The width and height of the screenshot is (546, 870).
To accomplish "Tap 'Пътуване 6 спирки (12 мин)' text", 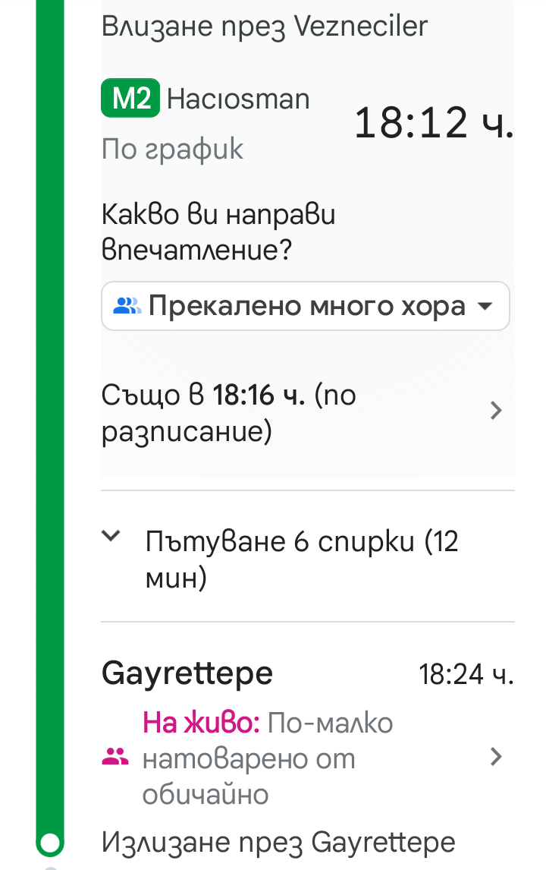I will 302,560.
